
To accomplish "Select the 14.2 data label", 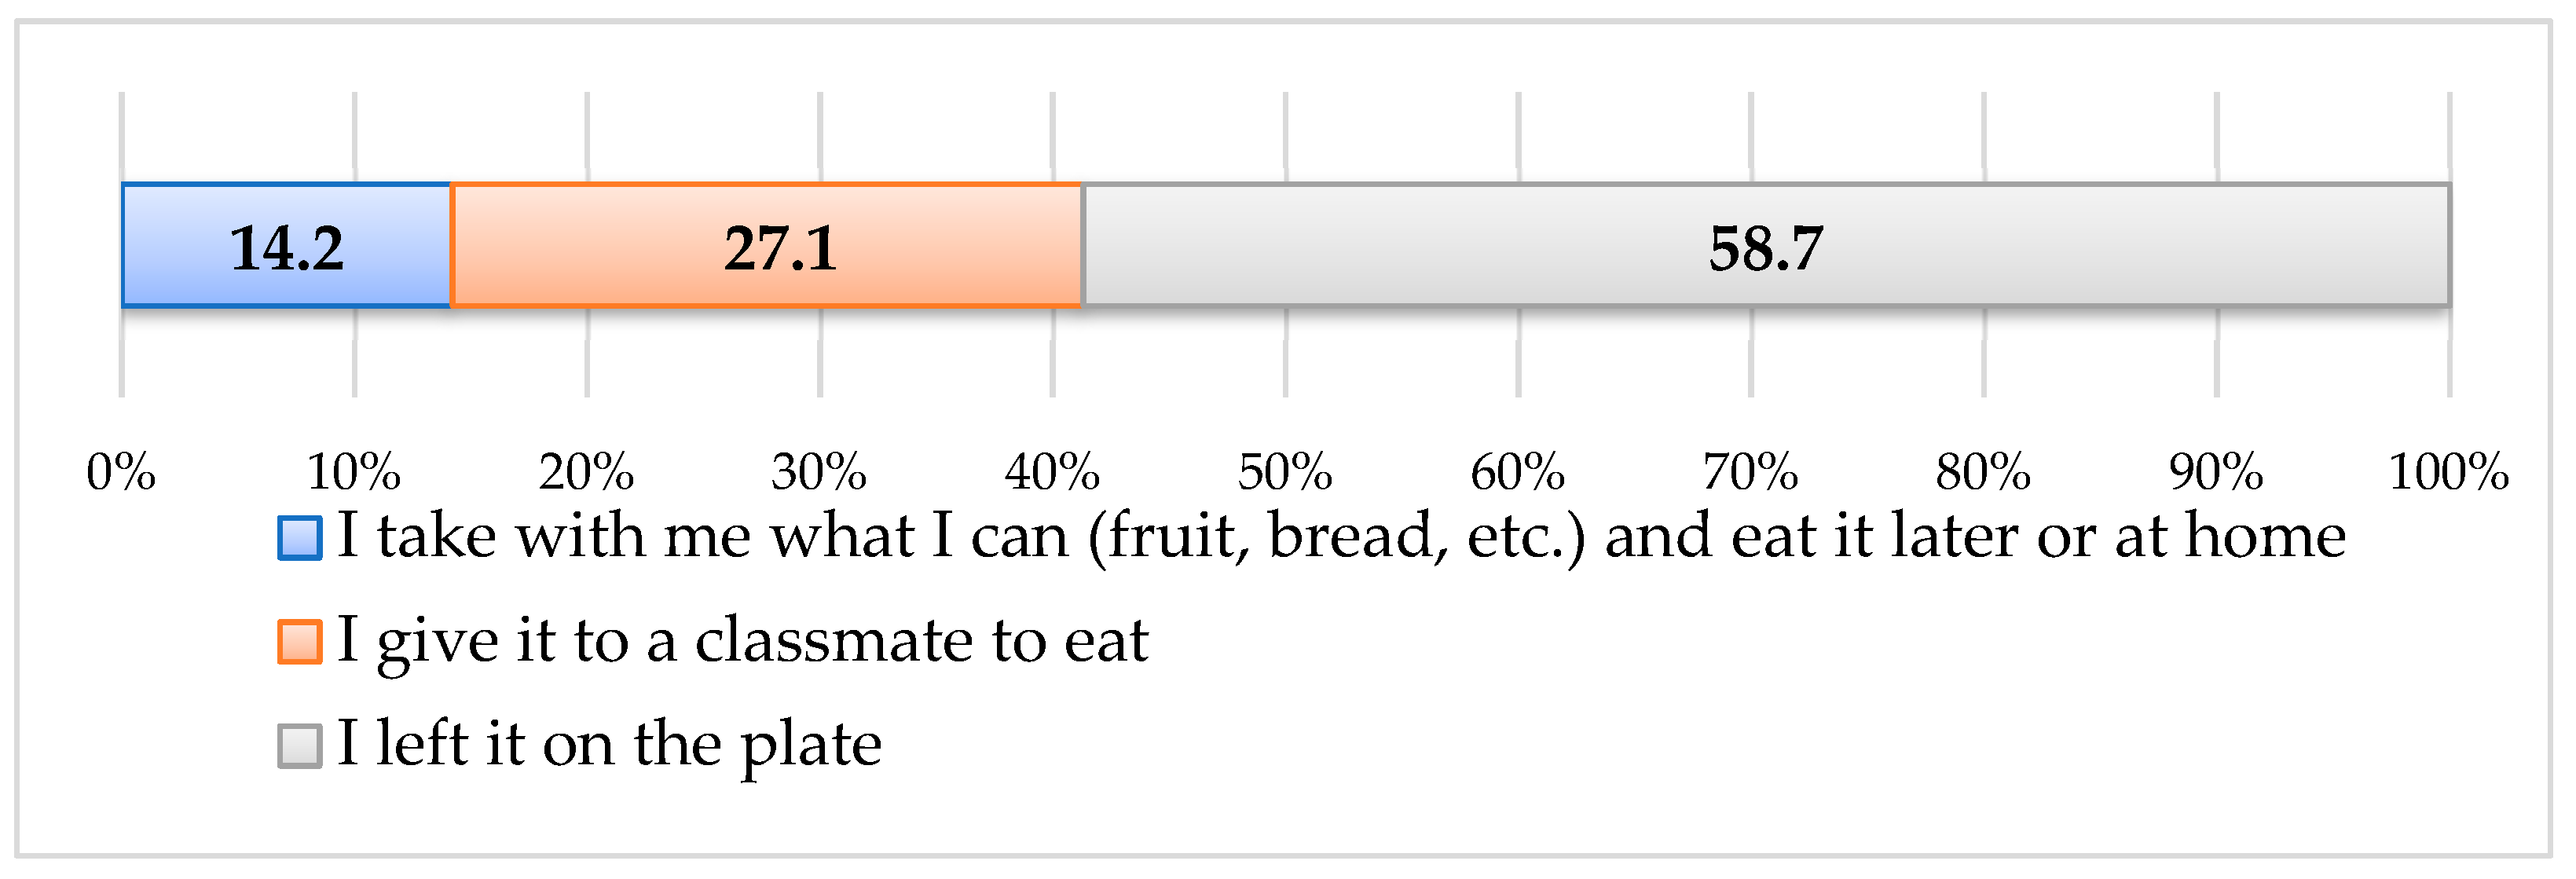I will (x=287, y=248).
